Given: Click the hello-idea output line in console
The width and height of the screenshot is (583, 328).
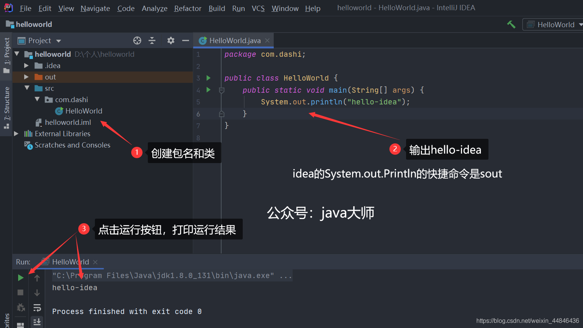Looking at the screenshot, I should [x=75, y=288].
